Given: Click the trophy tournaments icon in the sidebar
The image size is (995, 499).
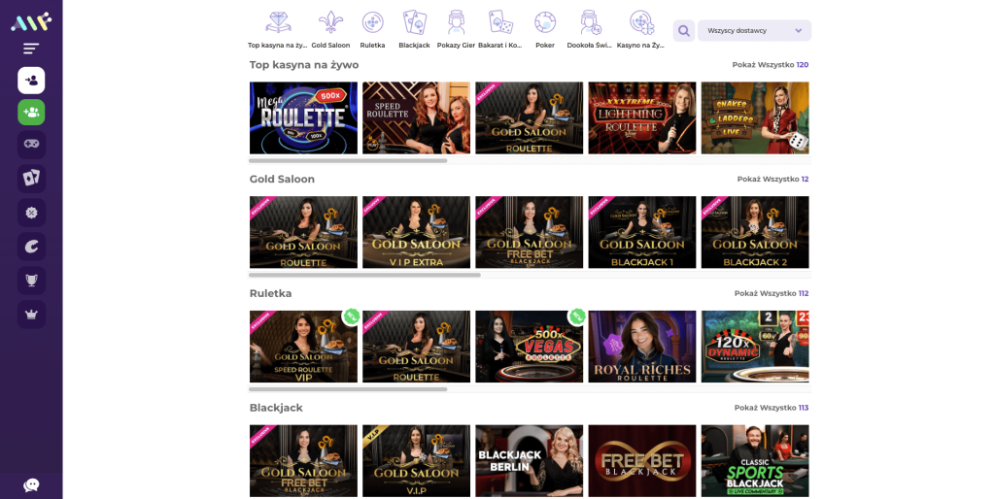Looking at the screenshot, I should coord(31,281).
